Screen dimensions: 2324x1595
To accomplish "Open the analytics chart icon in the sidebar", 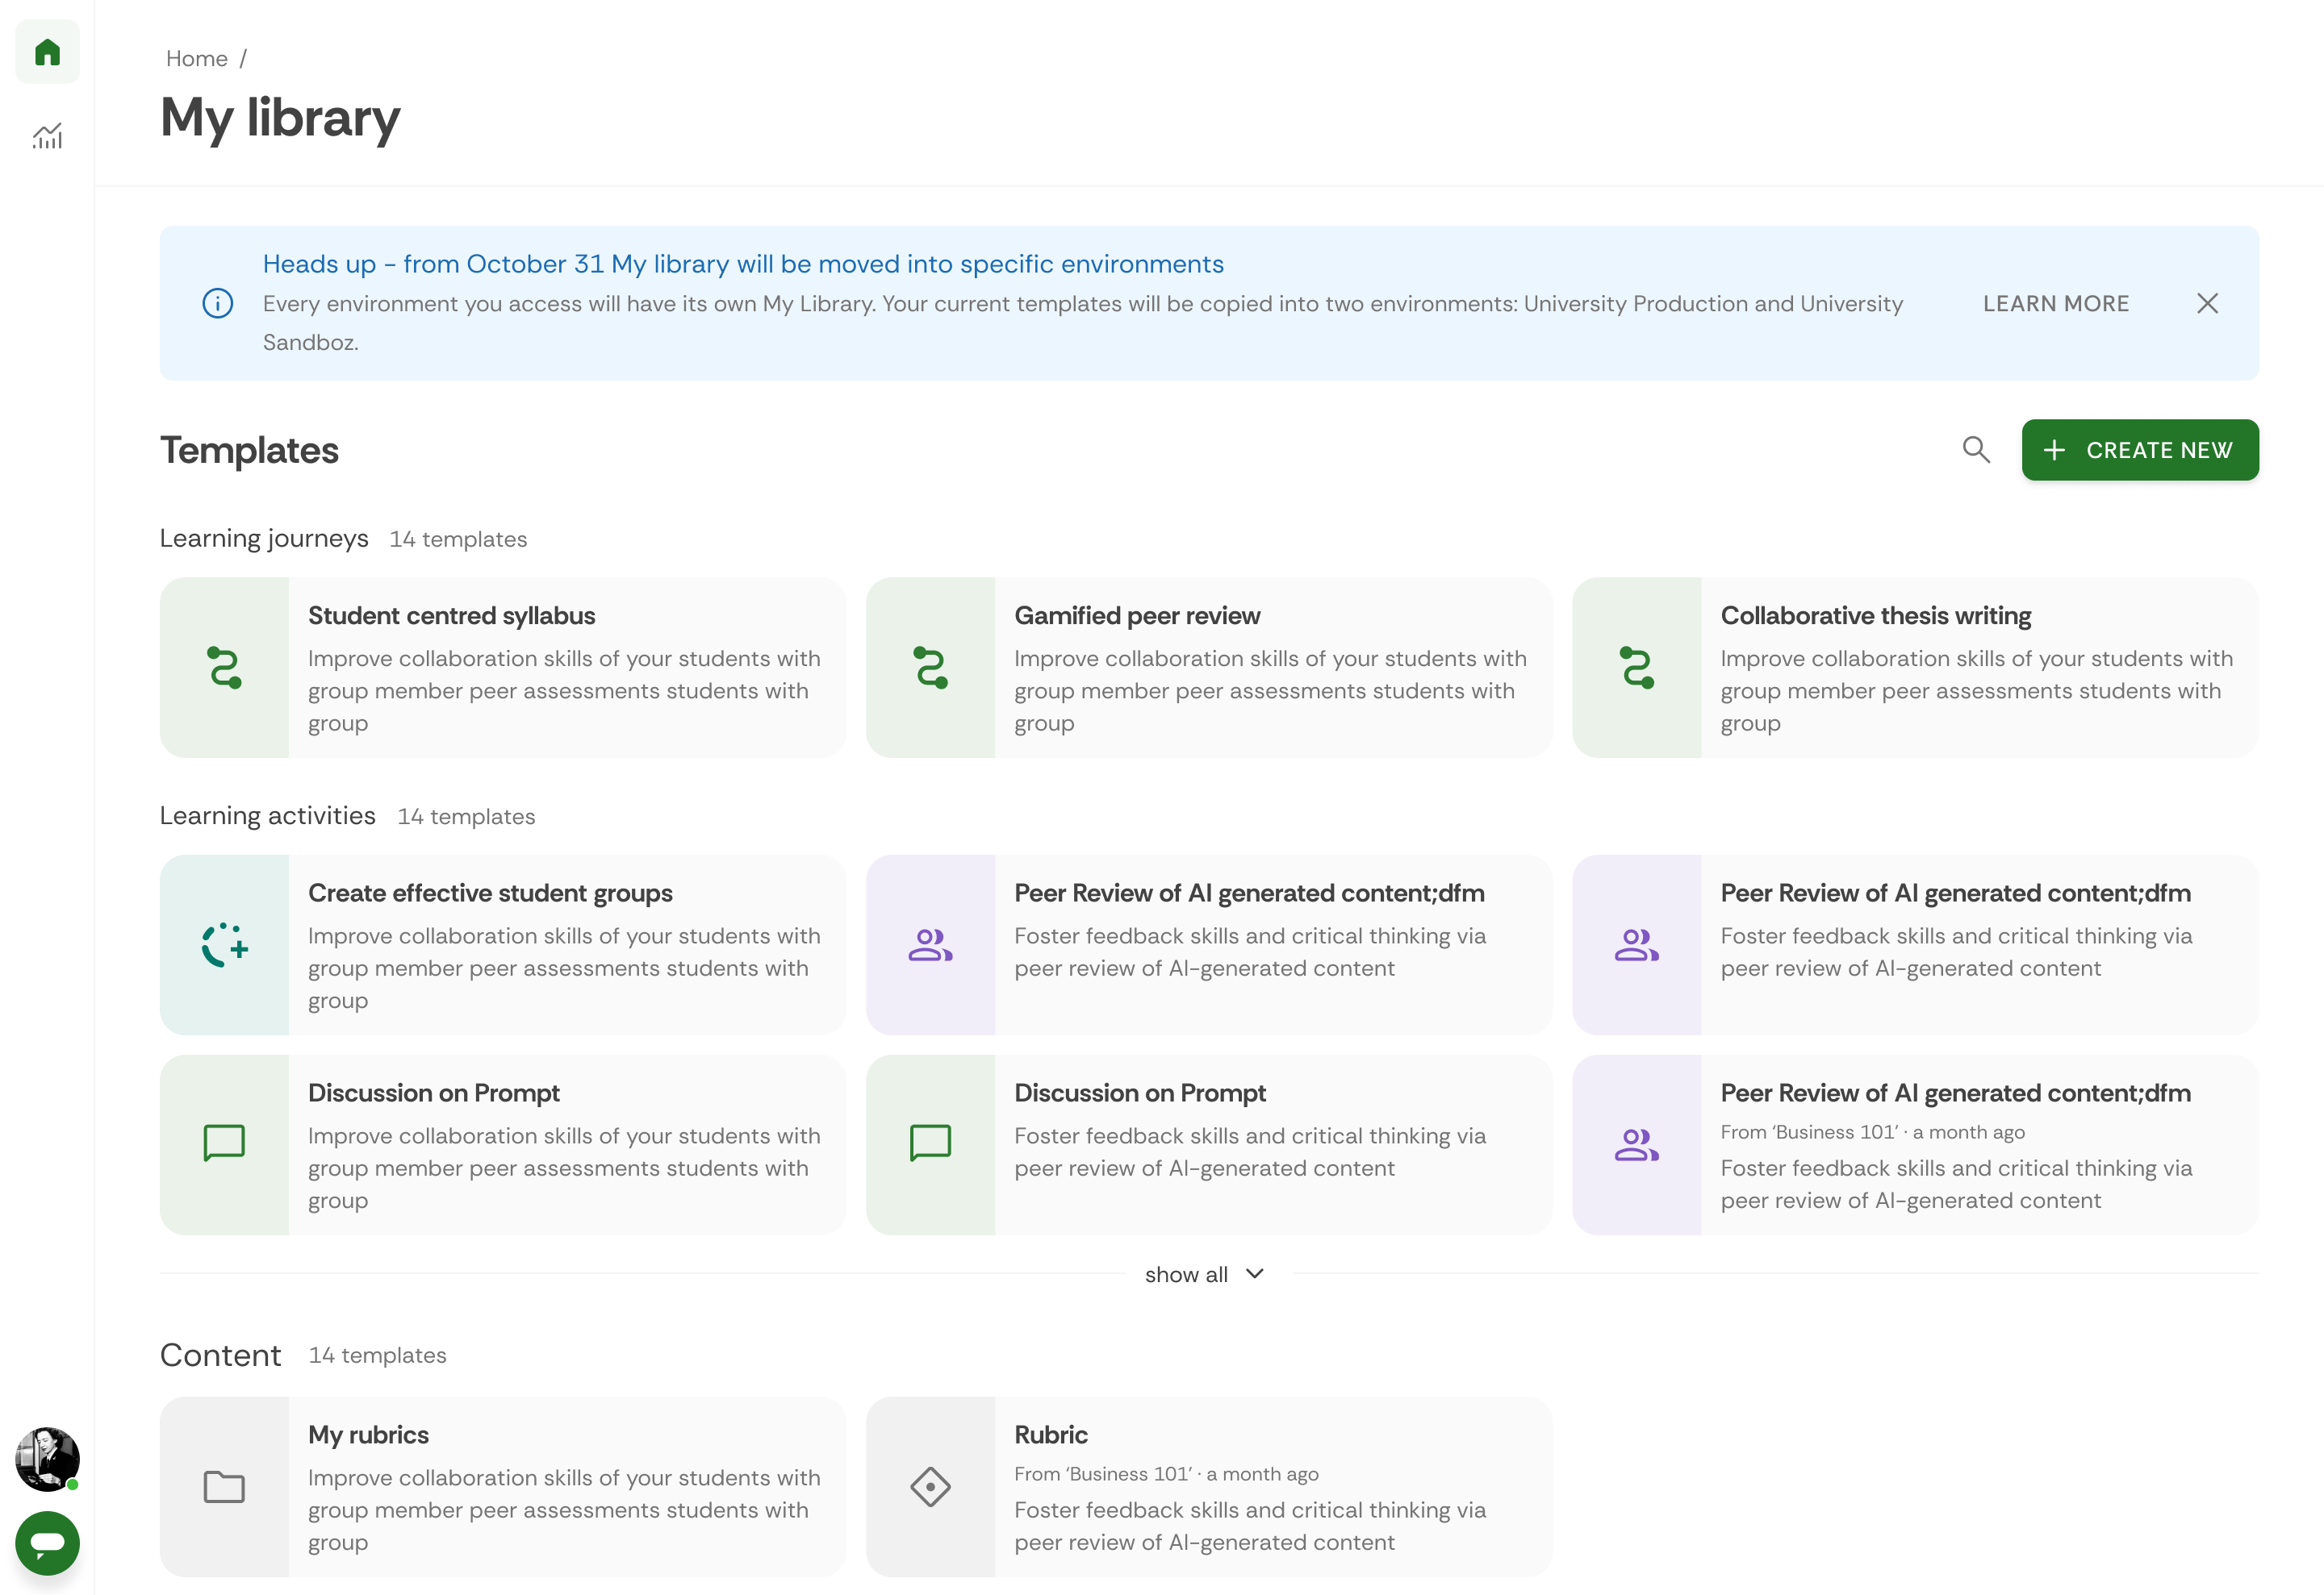I will pos(47,136).
